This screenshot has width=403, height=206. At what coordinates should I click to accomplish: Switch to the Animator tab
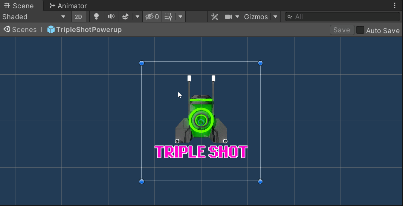(68, 6)
